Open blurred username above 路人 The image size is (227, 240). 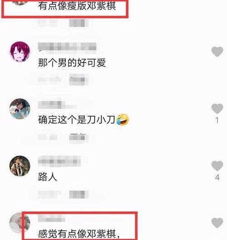point(59,161)
